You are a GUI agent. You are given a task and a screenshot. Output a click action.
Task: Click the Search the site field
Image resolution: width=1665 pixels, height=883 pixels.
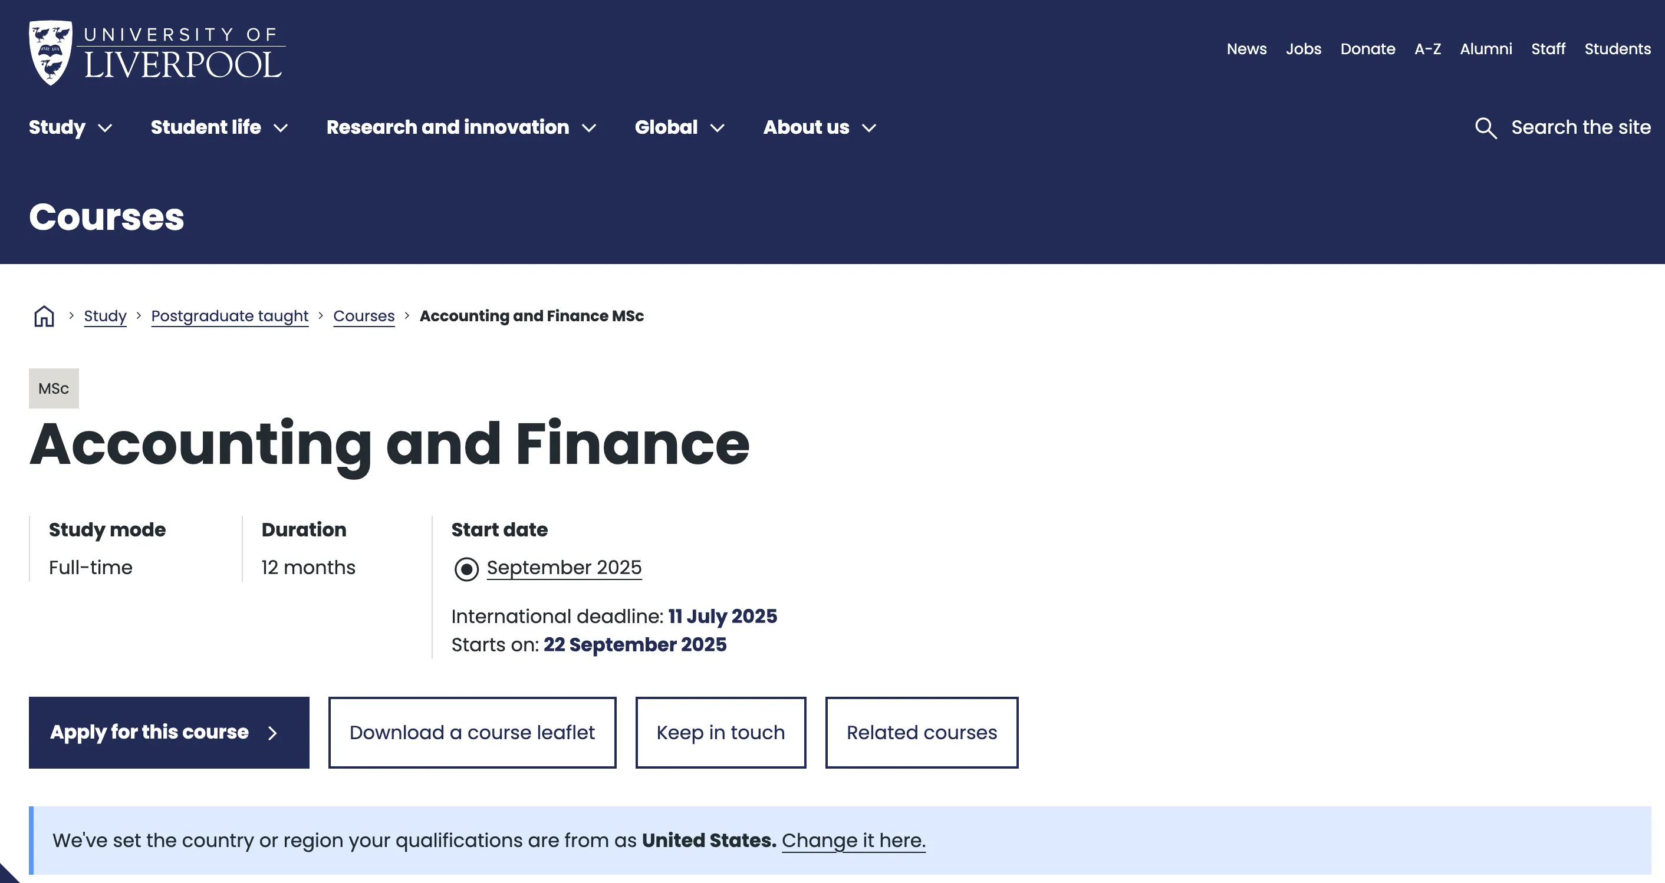(x=1580, y=127)
